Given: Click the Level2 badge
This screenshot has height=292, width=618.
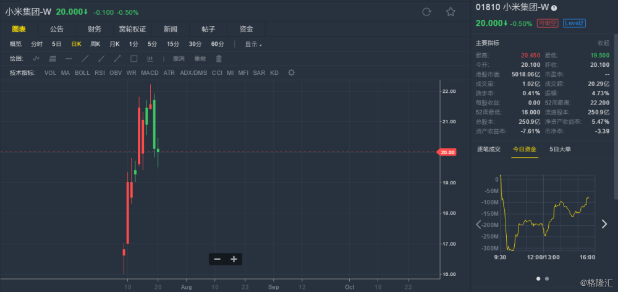Looking at the screenshot, I should 574,24.
